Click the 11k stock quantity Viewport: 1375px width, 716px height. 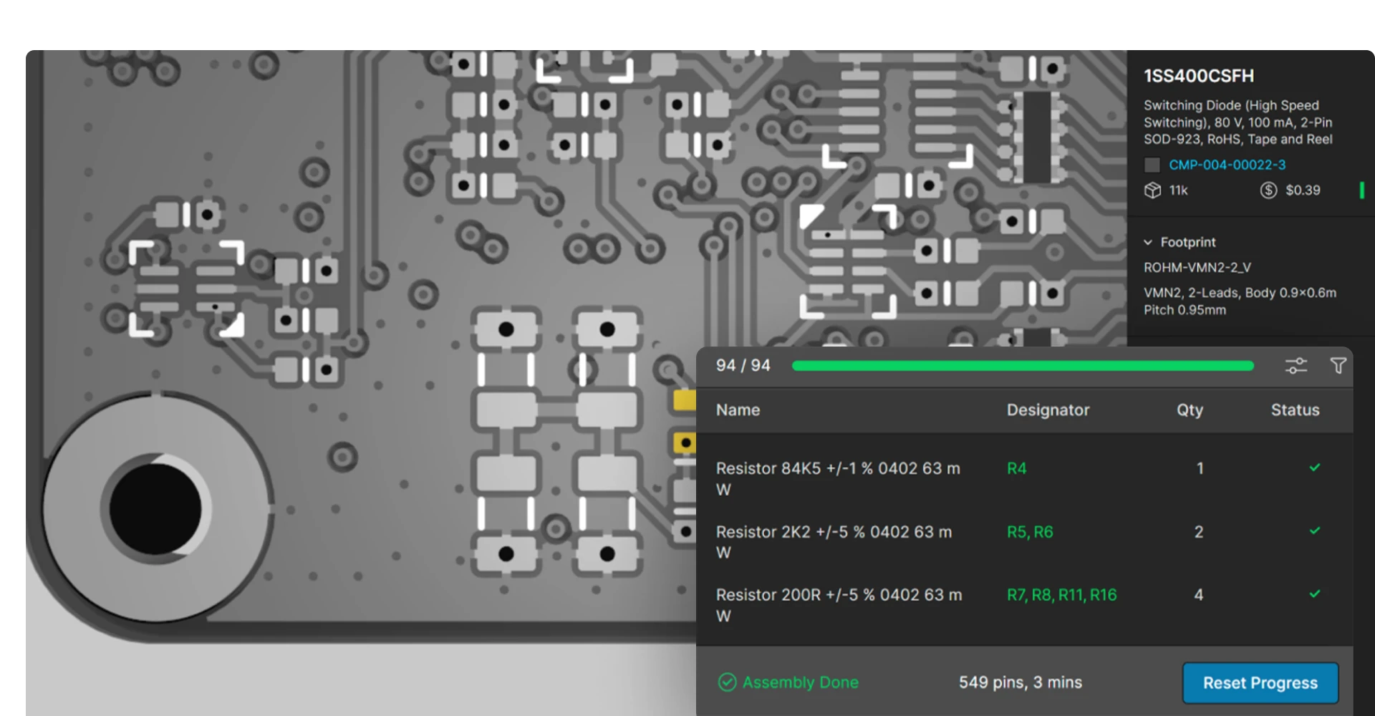pos(1178,190)
